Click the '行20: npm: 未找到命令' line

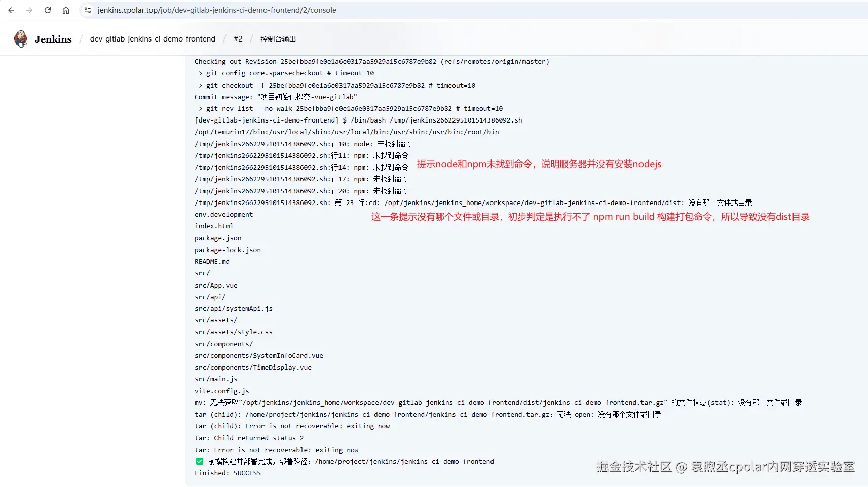(301, 191)
